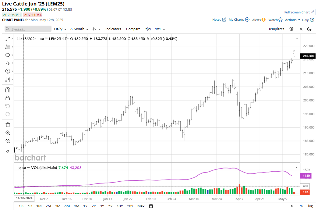
Task: Open the Alerts exclamation icon
Action: click(x=264, y=20)
